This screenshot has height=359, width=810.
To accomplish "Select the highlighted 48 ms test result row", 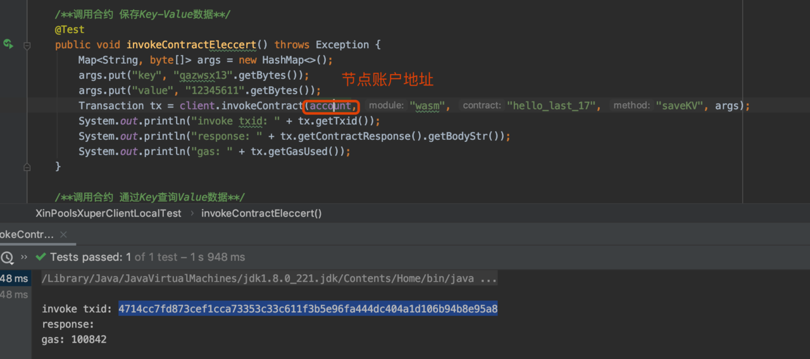I will 14,279.
